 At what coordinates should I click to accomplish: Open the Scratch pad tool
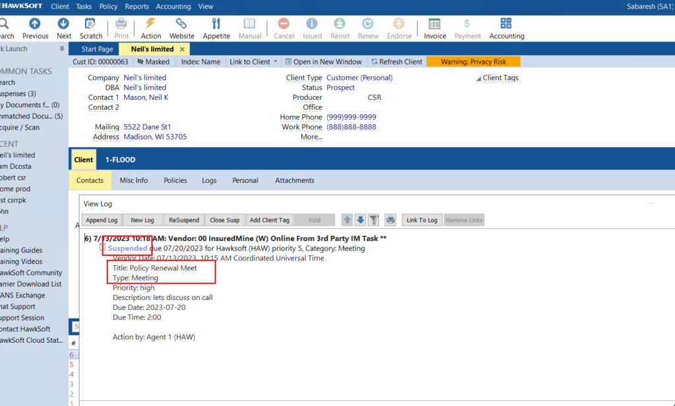(x=91, y=28)
